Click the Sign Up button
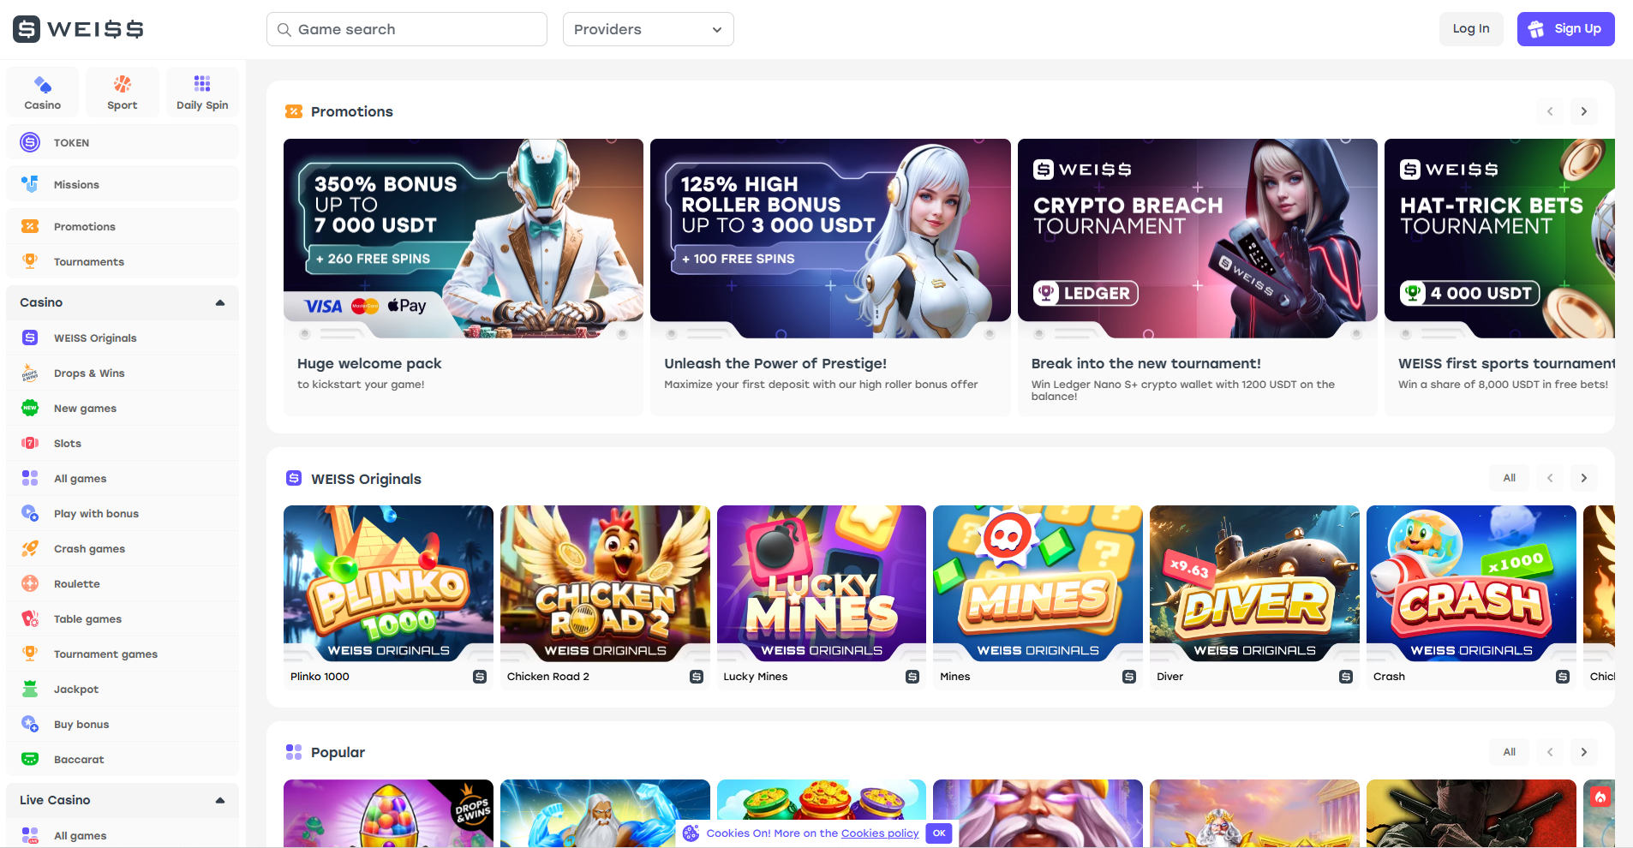 point(1565,28)
